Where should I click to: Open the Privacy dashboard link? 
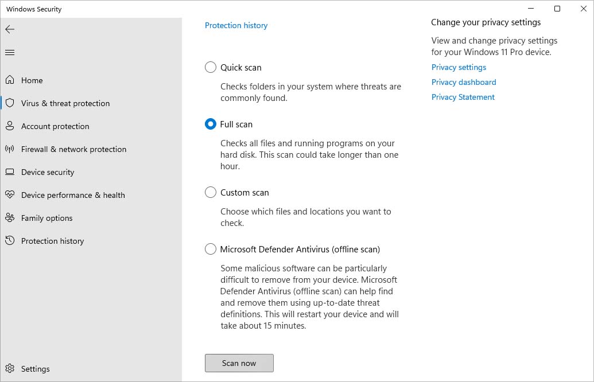point(464,82)
